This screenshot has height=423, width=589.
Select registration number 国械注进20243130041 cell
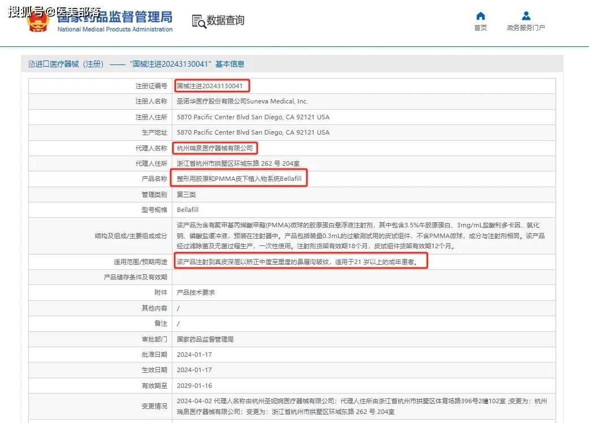[210, 86]
